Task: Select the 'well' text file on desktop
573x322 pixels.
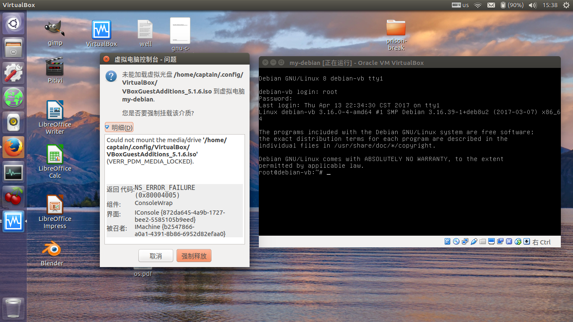Action: point(146,34)
